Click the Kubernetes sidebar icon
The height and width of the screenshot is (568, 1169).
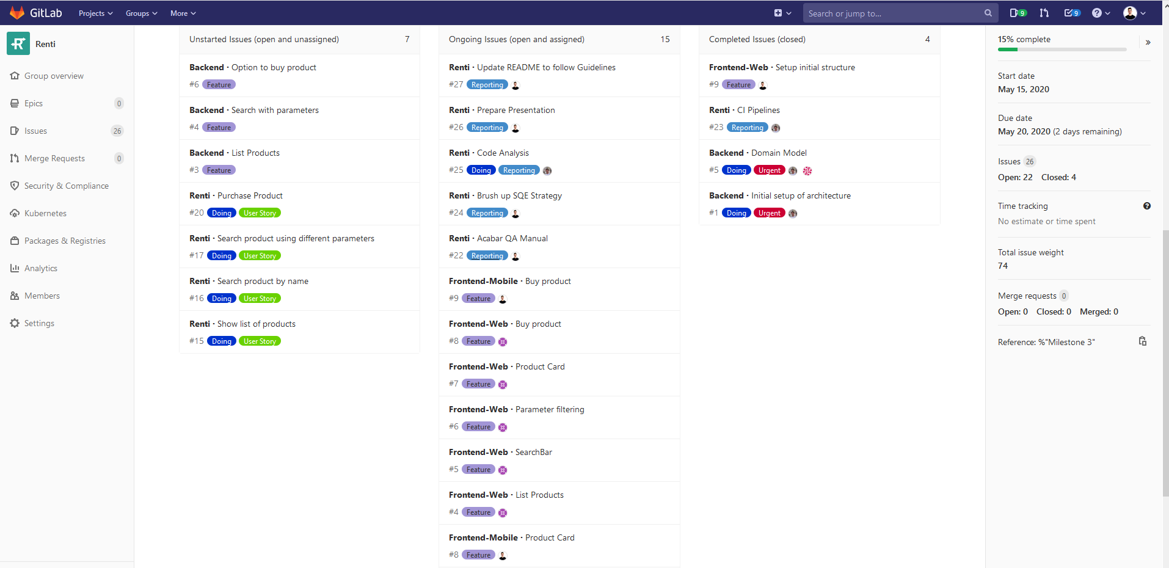[x=15, y=213]
